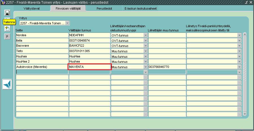Click the floppy disk save icon

[7, 13]
